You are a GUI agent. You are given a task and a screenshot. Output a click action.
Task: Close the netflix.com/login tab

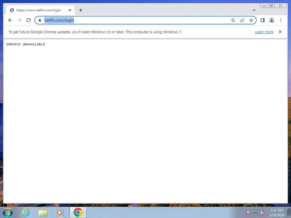click(x=70, y=10)
